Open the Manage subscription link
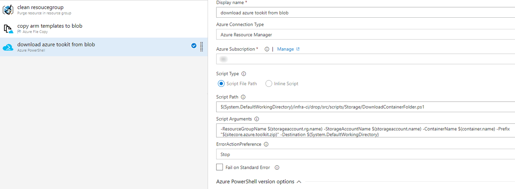The height and width of the screenshot is (189, 515). [x=285, y=49]
